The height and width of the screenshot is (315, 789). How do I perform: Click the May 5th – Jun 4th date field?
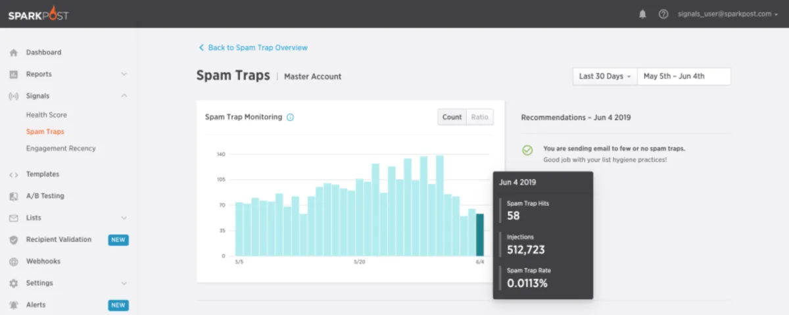[x=684, y=76]
